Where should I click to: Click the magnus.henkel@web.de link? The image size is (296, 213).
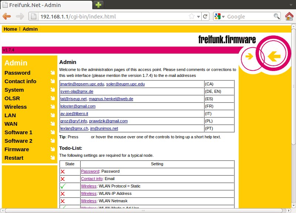(111, 99)
